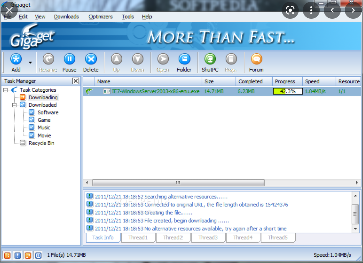Open the Optimizers menu
The image size is (363, 263).
101,17
